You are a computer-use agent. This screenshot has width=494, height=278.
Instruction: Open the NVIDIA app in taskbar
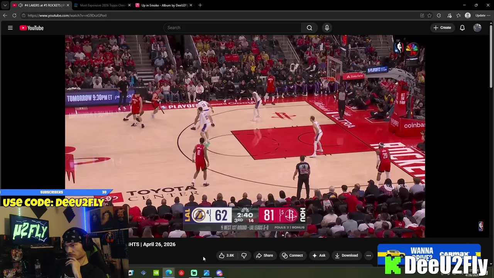156,273
